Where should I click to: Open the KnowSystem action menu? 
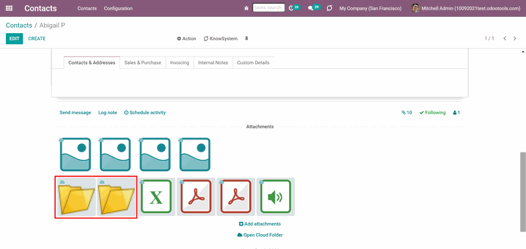tap(220, 38)
